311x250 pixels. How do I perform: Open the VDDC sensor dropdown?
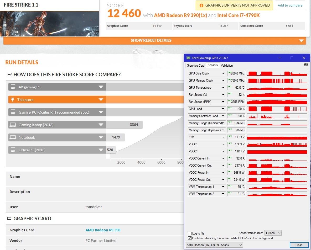223,144
